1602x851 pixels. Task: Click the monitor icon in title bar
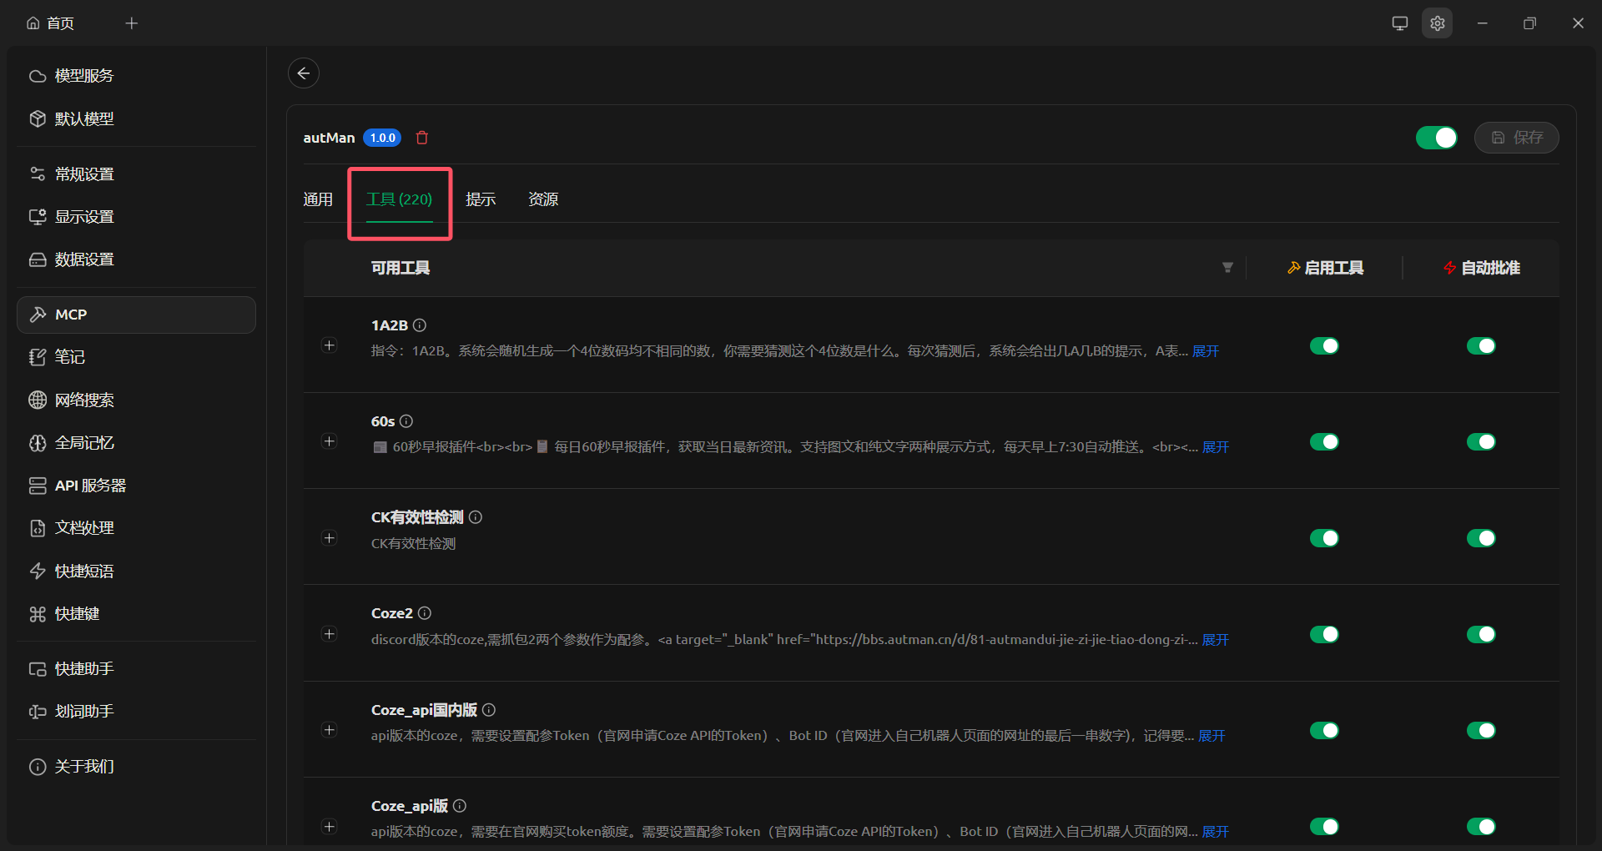pyautogui.click(x=1399, y=23)
